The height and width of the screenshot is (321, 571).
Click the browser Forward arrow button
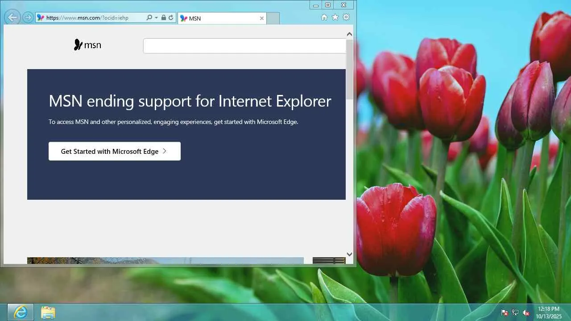click(x=28, y=18)
